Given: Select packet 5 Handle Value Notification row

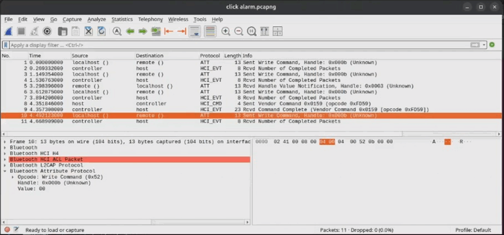Looking at the screenshot, I should (x=251, y=86).
